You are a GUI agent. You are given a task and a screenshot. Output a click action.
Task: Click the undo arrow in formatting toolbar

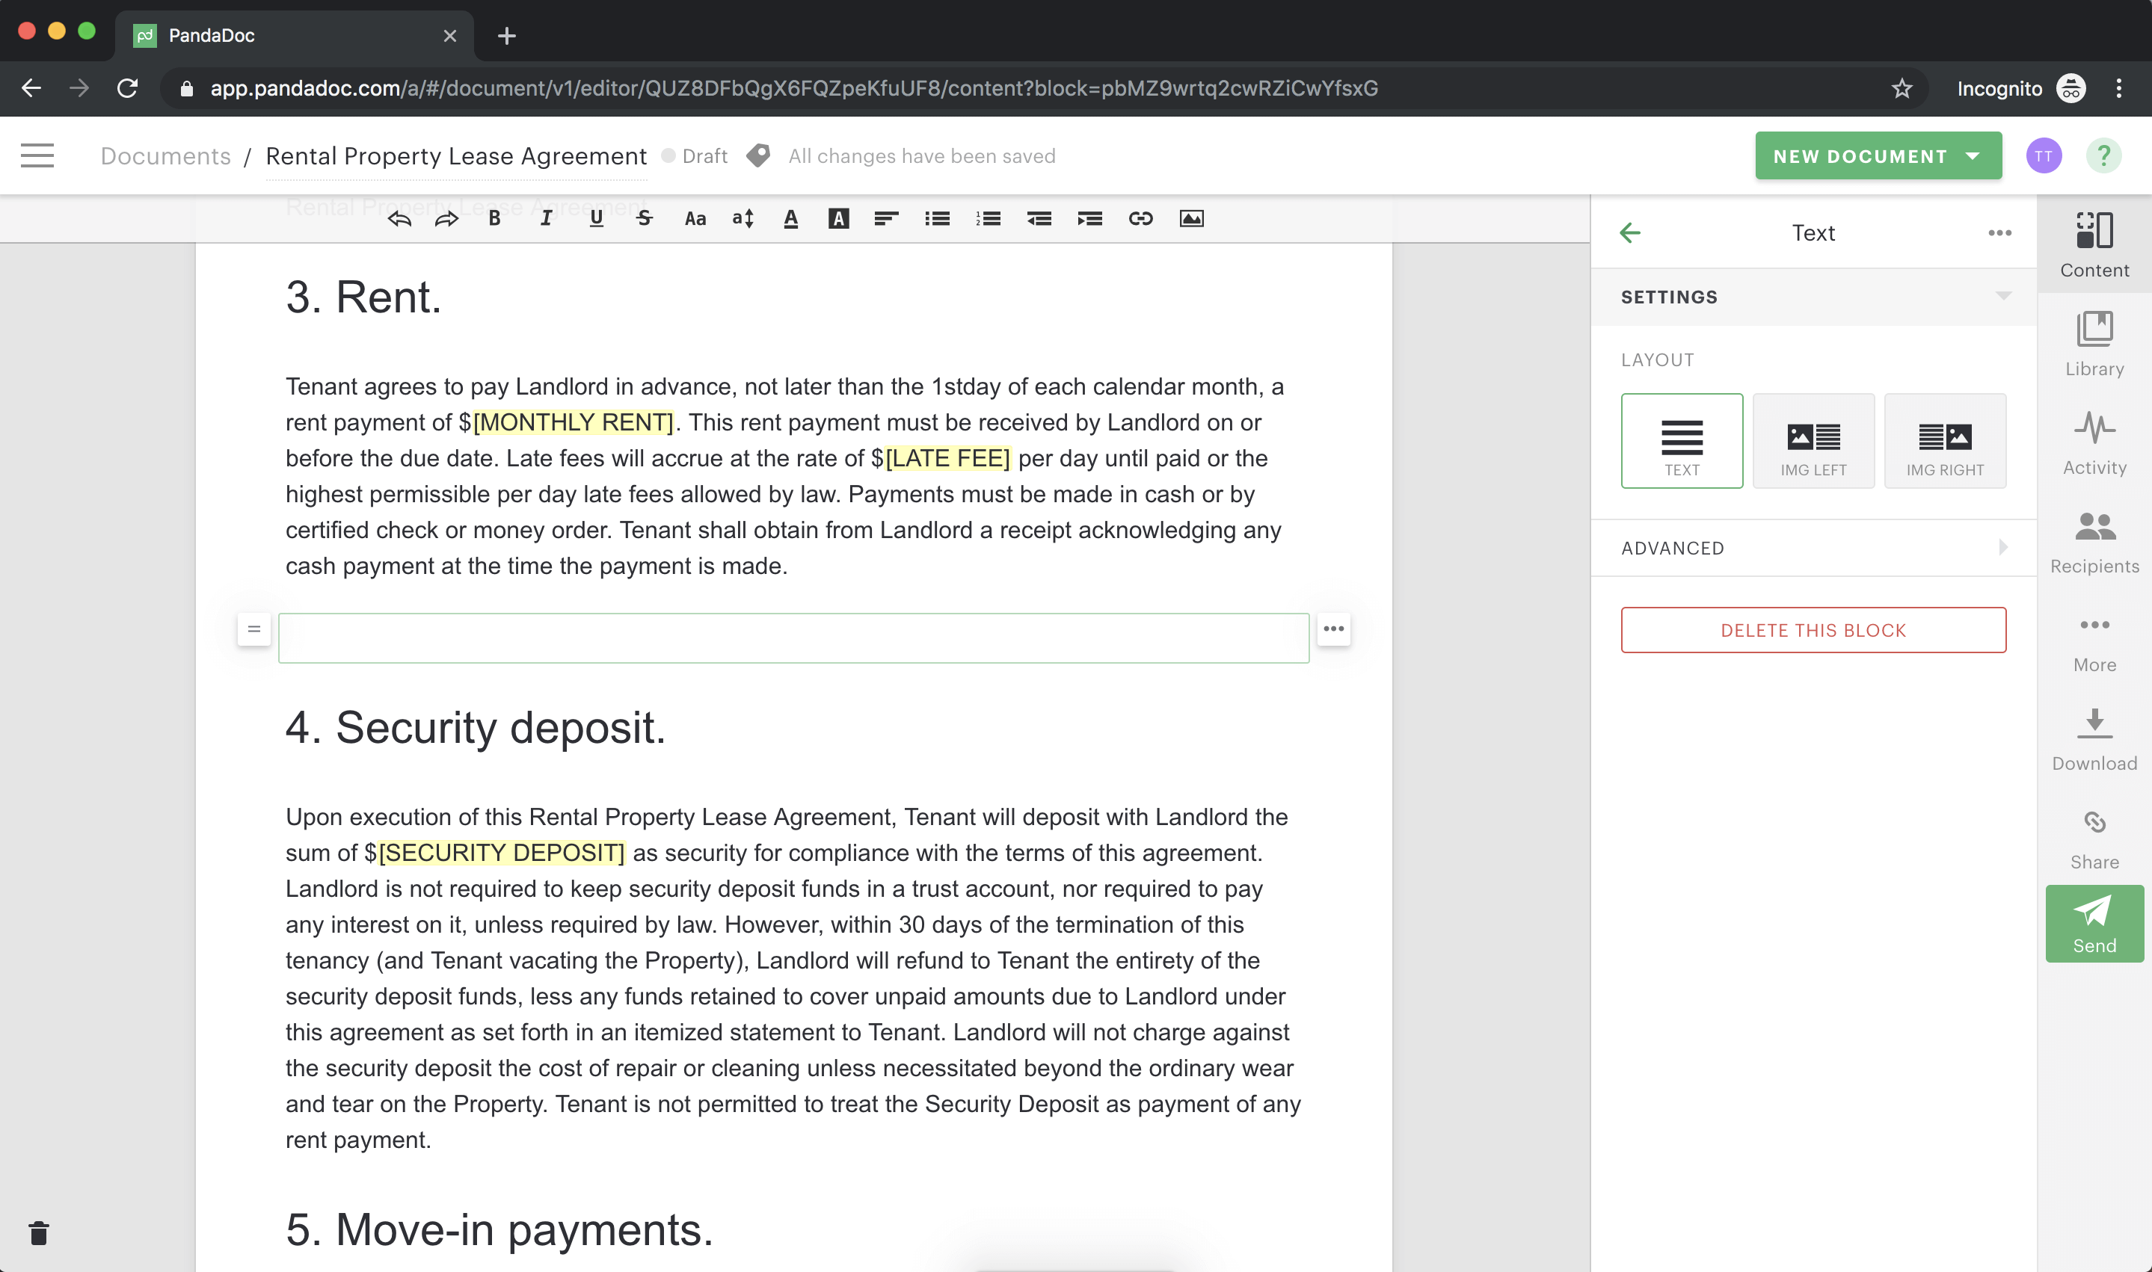point(399,218)
